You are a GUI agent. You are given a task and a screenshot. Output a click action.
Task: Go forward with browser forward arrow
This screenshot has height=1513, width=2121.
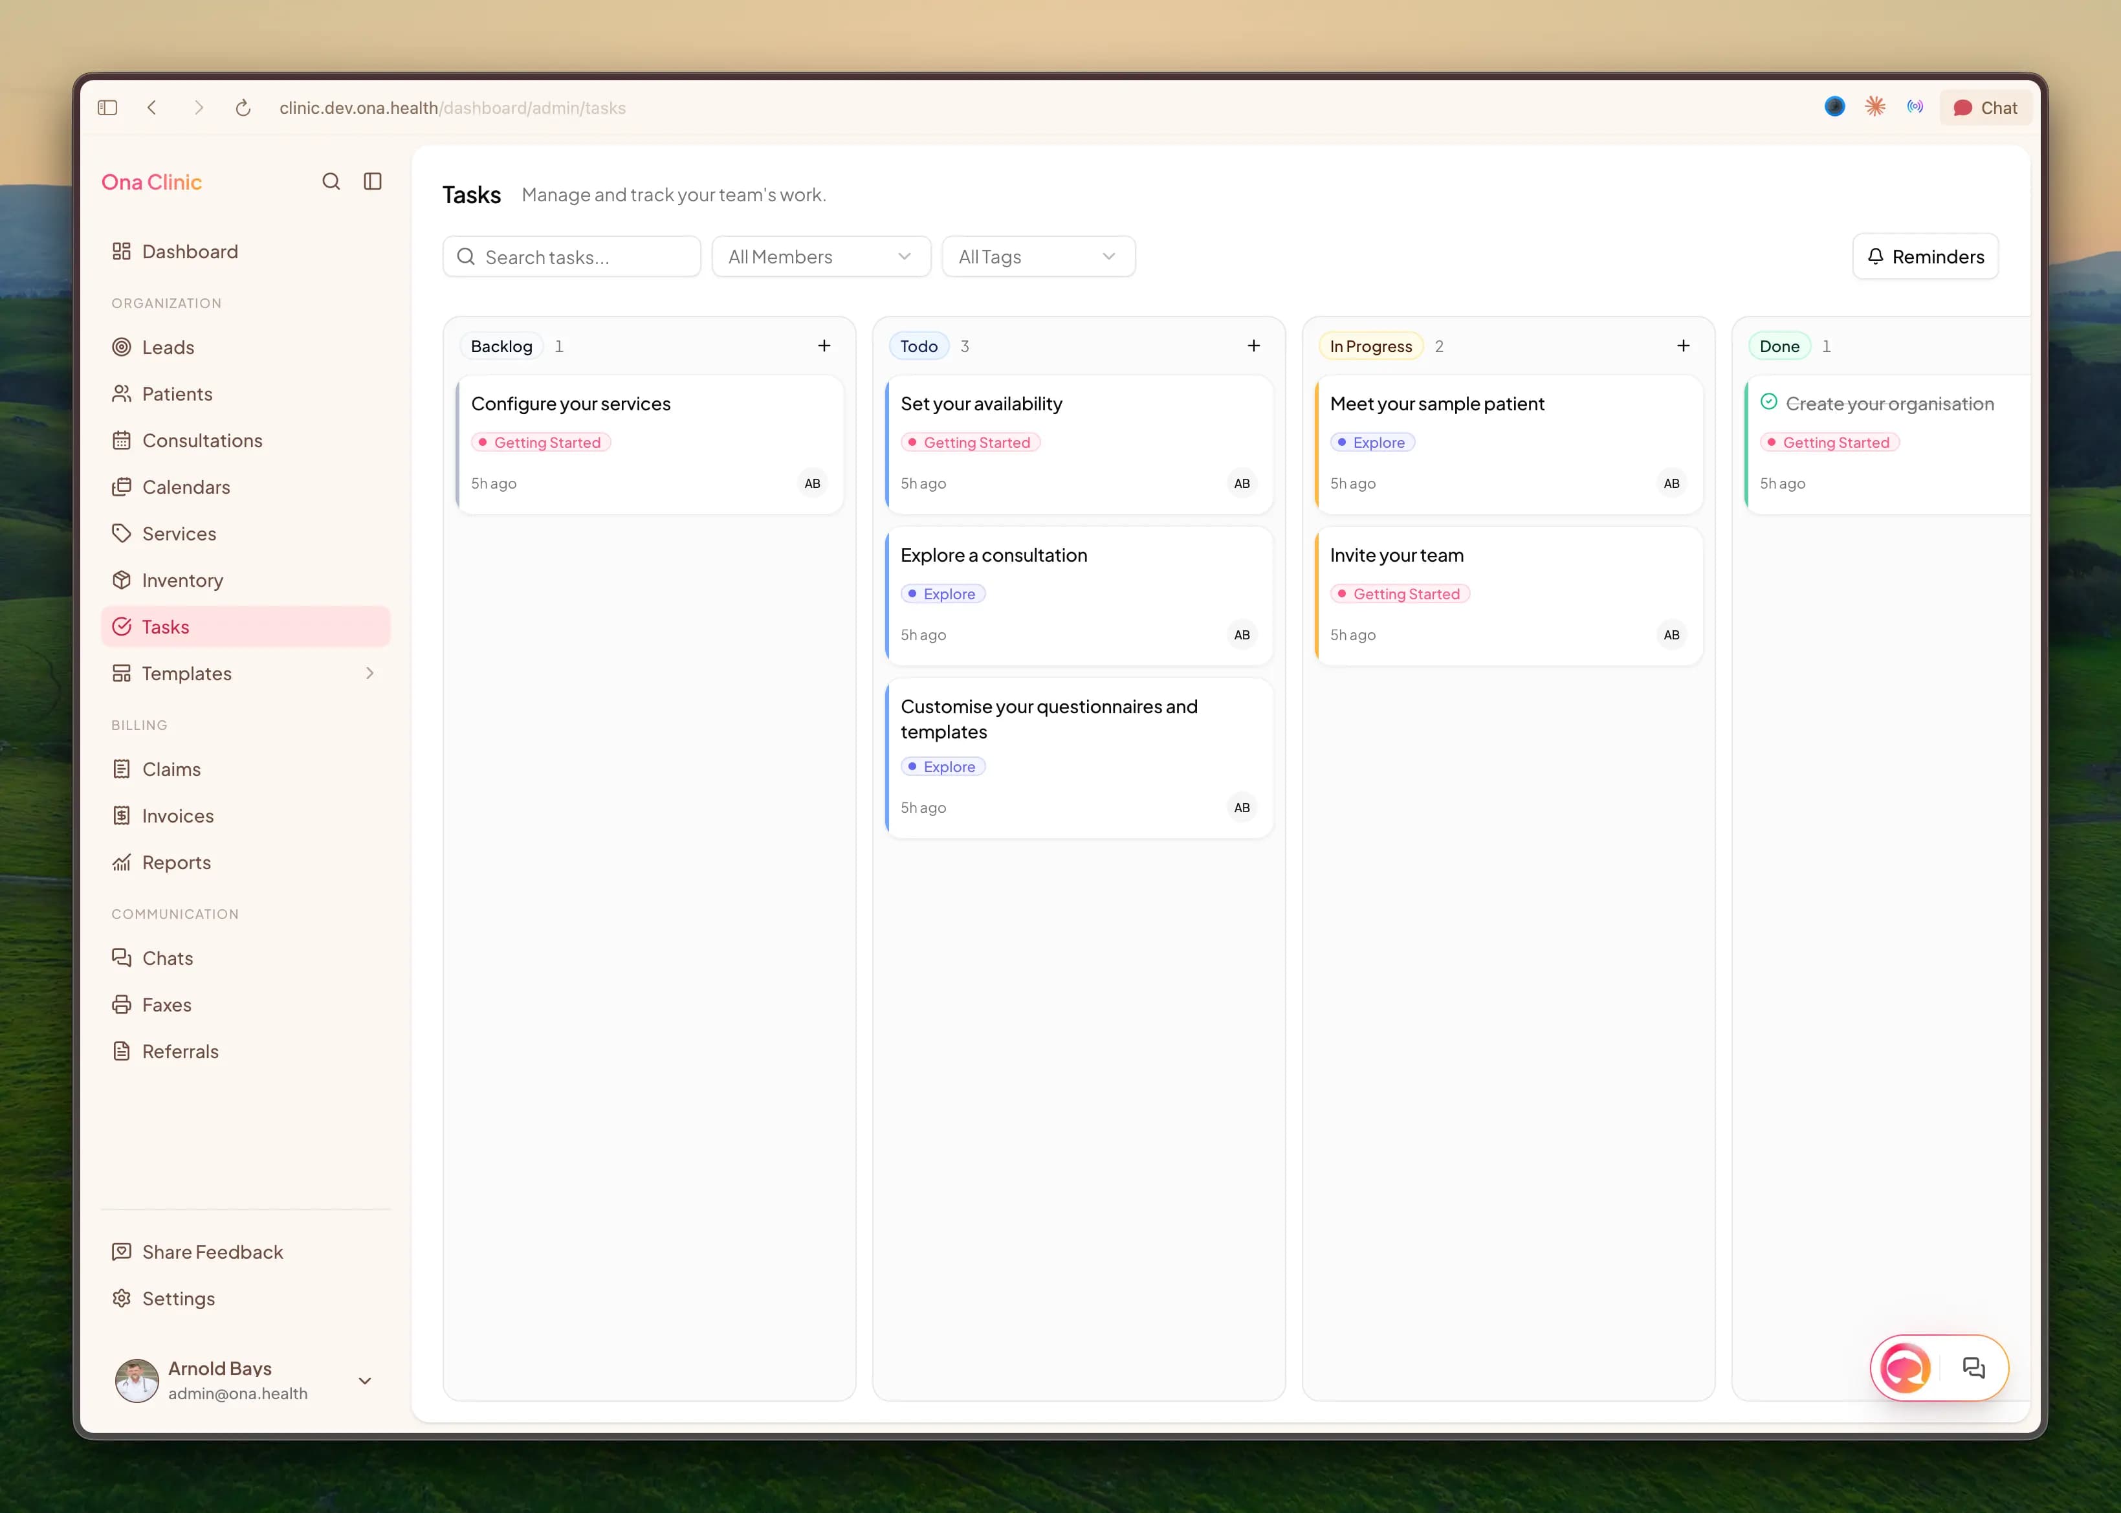point(199,108)
